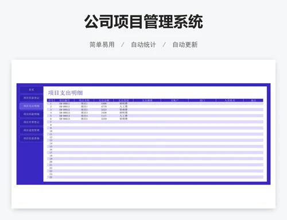Open the 首页 sidebar button

pyautogui.click(x=31, y=90)
